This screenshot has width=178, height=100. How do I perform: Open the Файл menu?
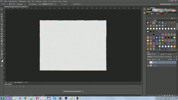6,1
